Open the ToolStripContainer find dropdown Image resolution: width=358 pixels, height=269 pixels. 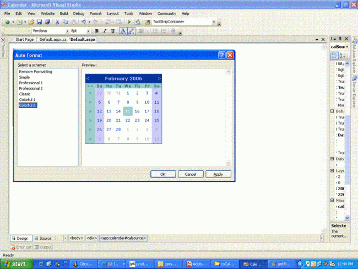pos(214,22)
